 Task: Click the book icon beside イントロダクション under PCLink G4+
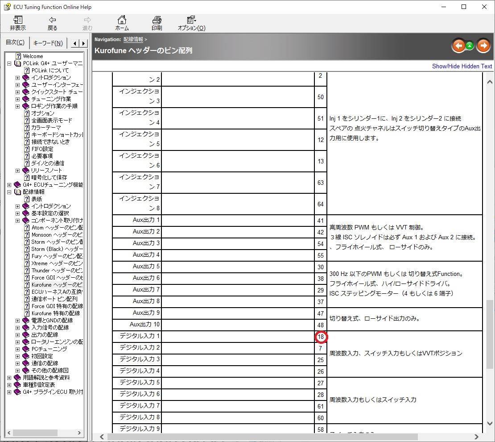[x=26, y=77]
